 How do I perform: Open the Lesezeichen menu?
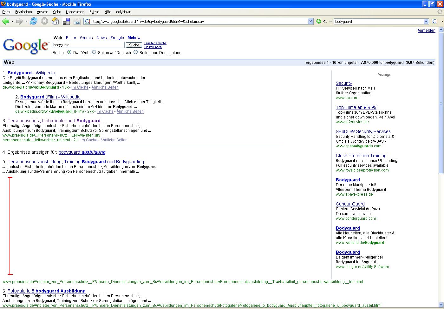coord(75,12)
